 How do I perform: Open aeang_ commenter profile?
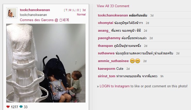click(x=104, y=31)
